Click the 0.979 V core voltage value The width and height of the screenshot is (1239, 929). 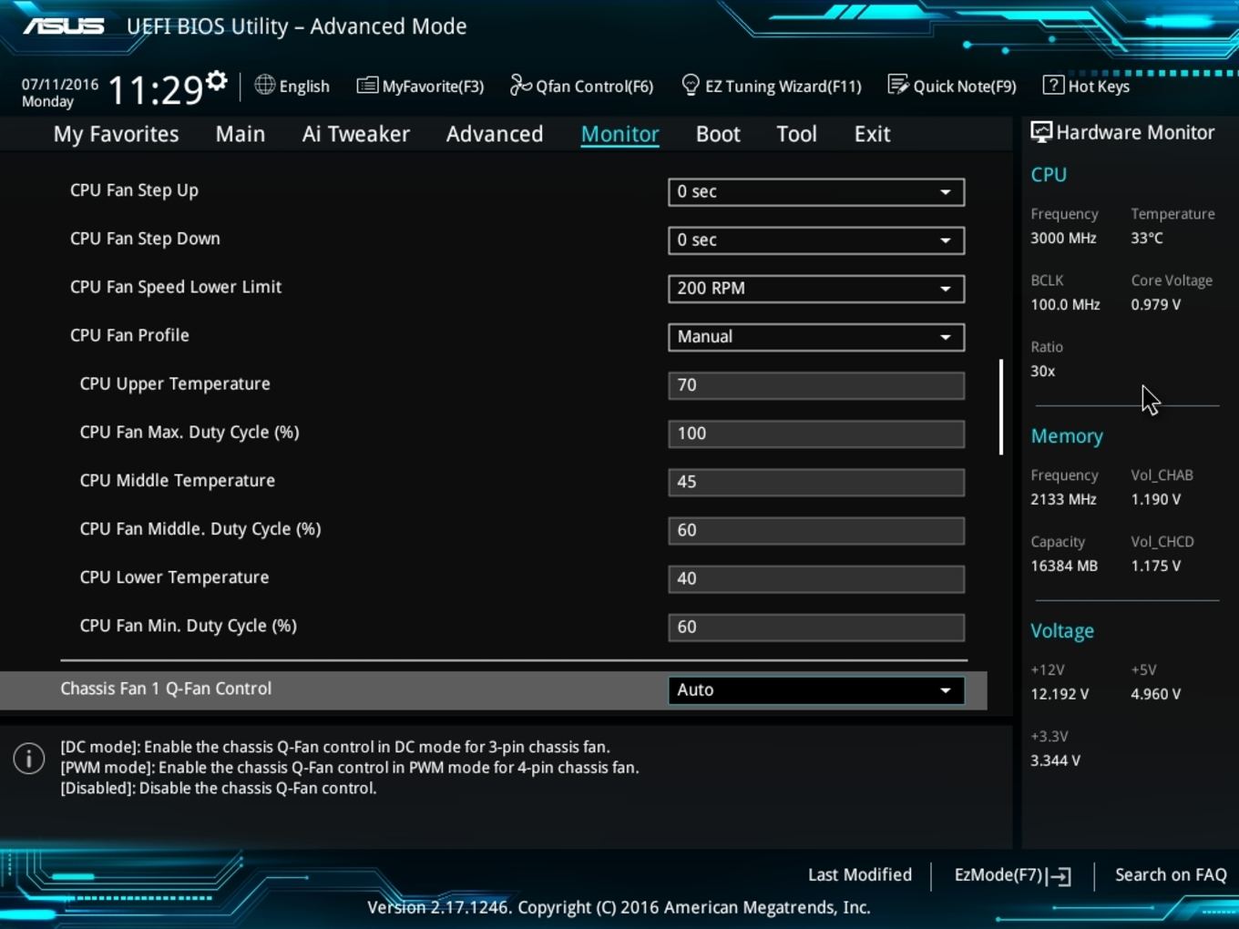click(1156, 304)
